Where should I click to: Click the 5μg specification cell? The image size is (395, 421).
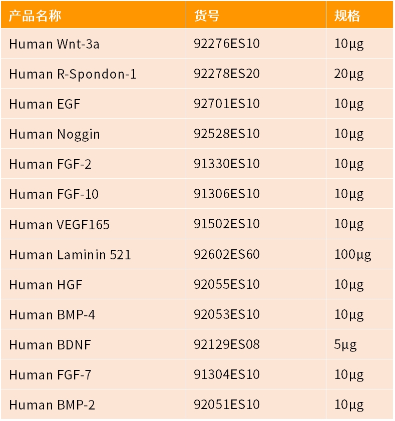(345, 344)
